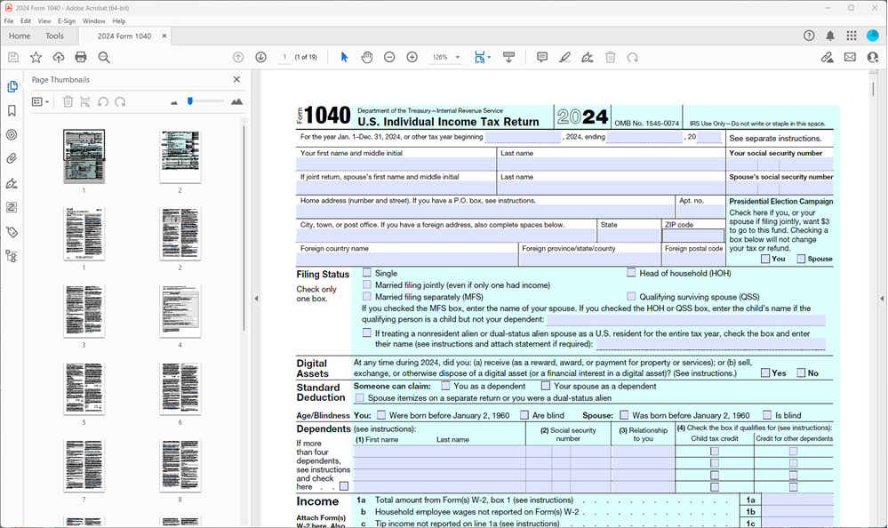Viewport: 888px width, 528px height.
Task: Check the Single filing status box
Action: click(367, 274)
